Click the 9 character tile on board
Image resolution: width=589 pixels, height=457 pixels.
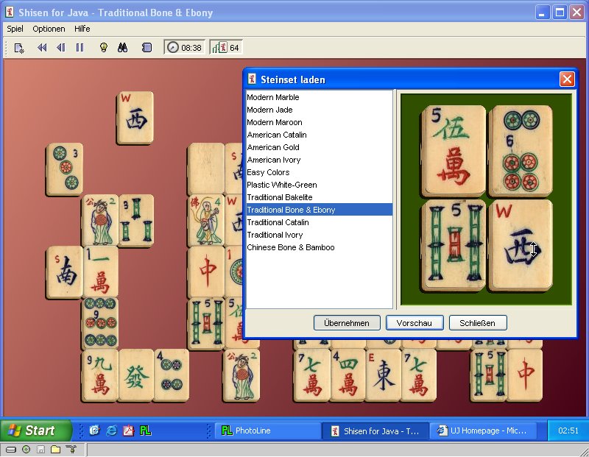100,375
